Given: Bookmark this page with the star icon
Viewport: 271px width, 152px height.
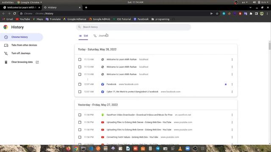Looking at the screenshot, I should 217,14.
